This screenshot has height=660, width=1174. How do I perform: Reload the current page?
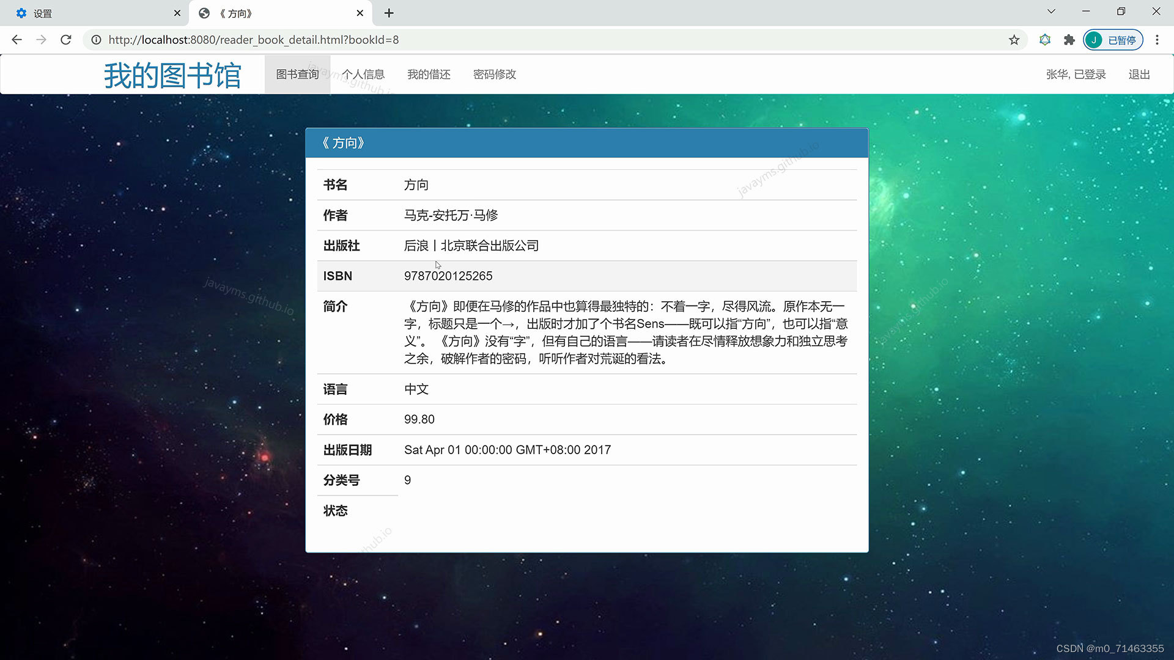click(x=66, y=40)
